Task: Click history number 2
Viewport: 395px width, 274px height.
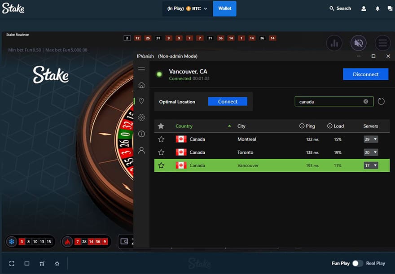Action: (127, 38)
